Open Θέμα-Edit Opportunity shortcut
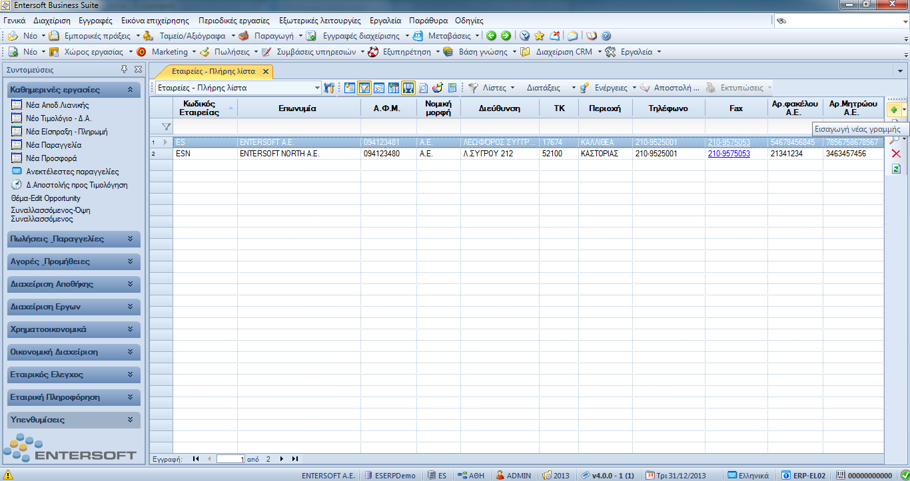The height and width of the screenshot is (481, 910). point(46,198)
